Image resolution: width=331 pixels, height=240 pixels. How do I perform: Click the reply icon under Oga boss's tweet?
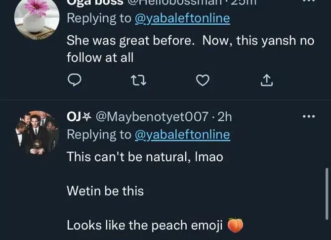74,80
